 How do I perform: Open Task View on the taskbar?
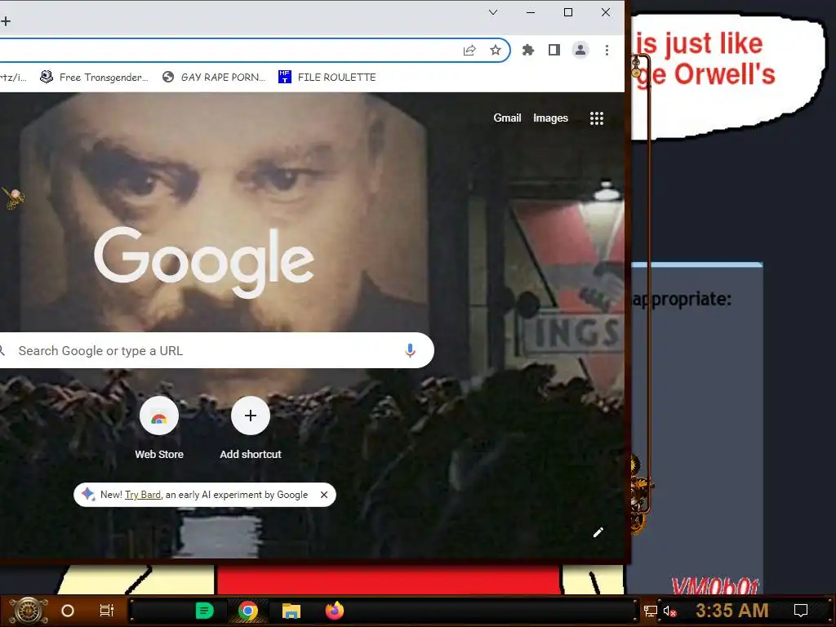click(107, 611)
